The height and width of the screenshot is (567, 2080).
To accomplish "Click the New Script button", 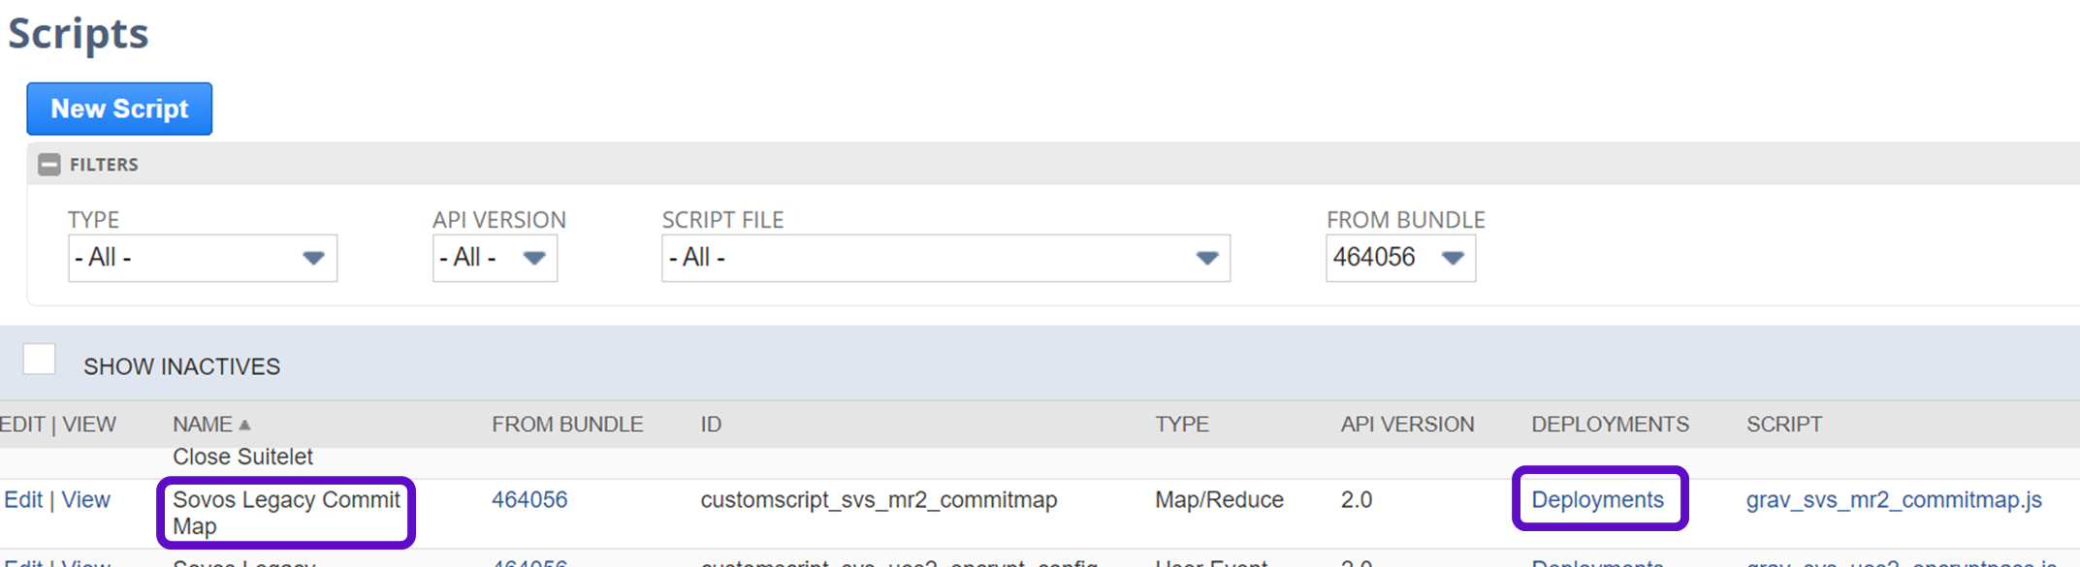I will (119, 109).
